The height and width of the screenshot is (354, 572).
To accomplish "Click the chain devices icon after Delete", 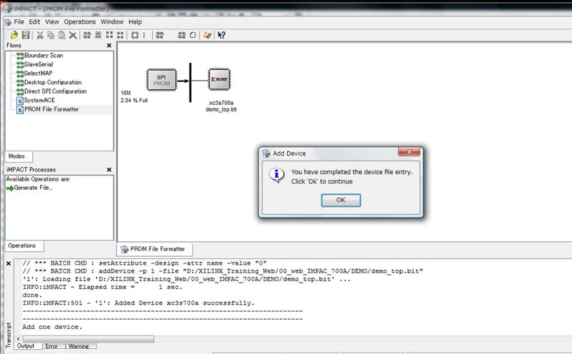I will click(x=87, y=35).
